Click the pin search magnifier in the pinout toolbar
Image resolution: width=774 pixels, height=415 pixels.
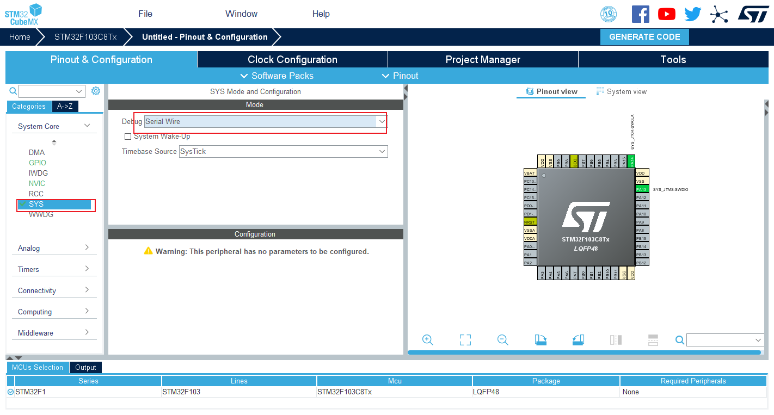coord(679,339)
